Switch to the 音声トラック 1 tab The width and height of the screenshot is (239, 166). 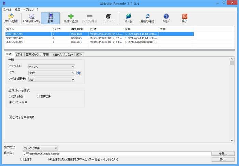33,54
